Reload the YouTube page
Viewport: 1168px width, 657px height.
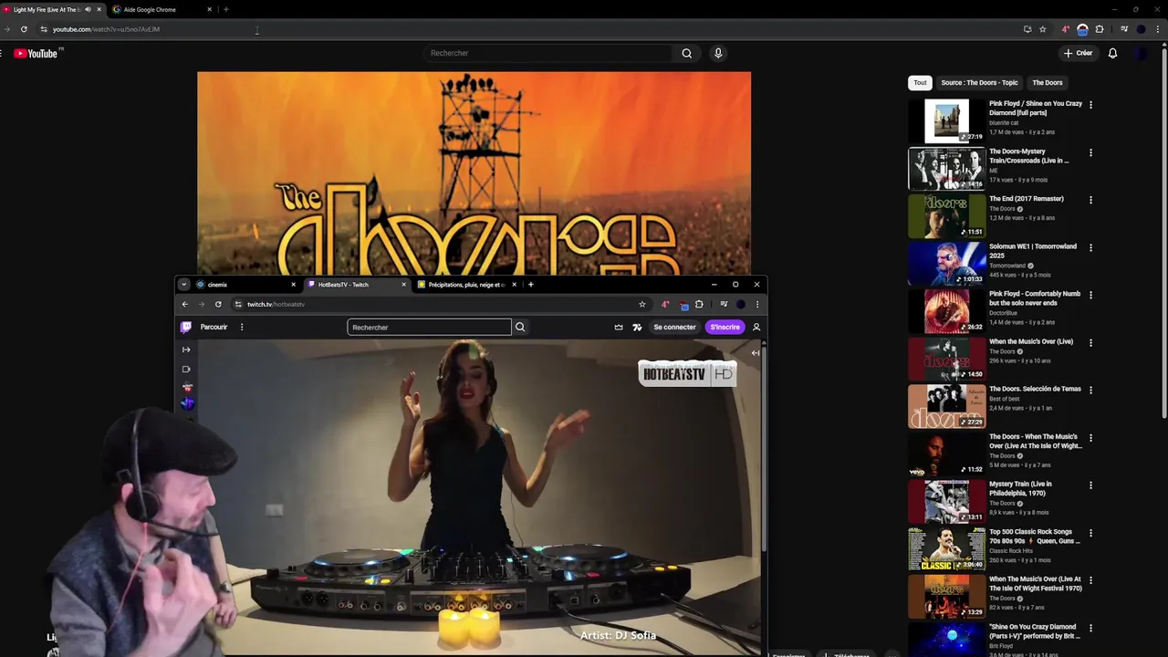pos(24,29)
